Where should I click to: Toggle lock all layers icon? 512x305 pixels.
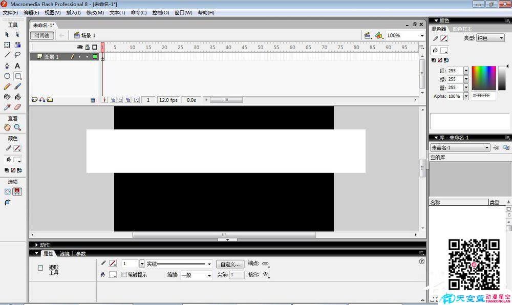87,47
